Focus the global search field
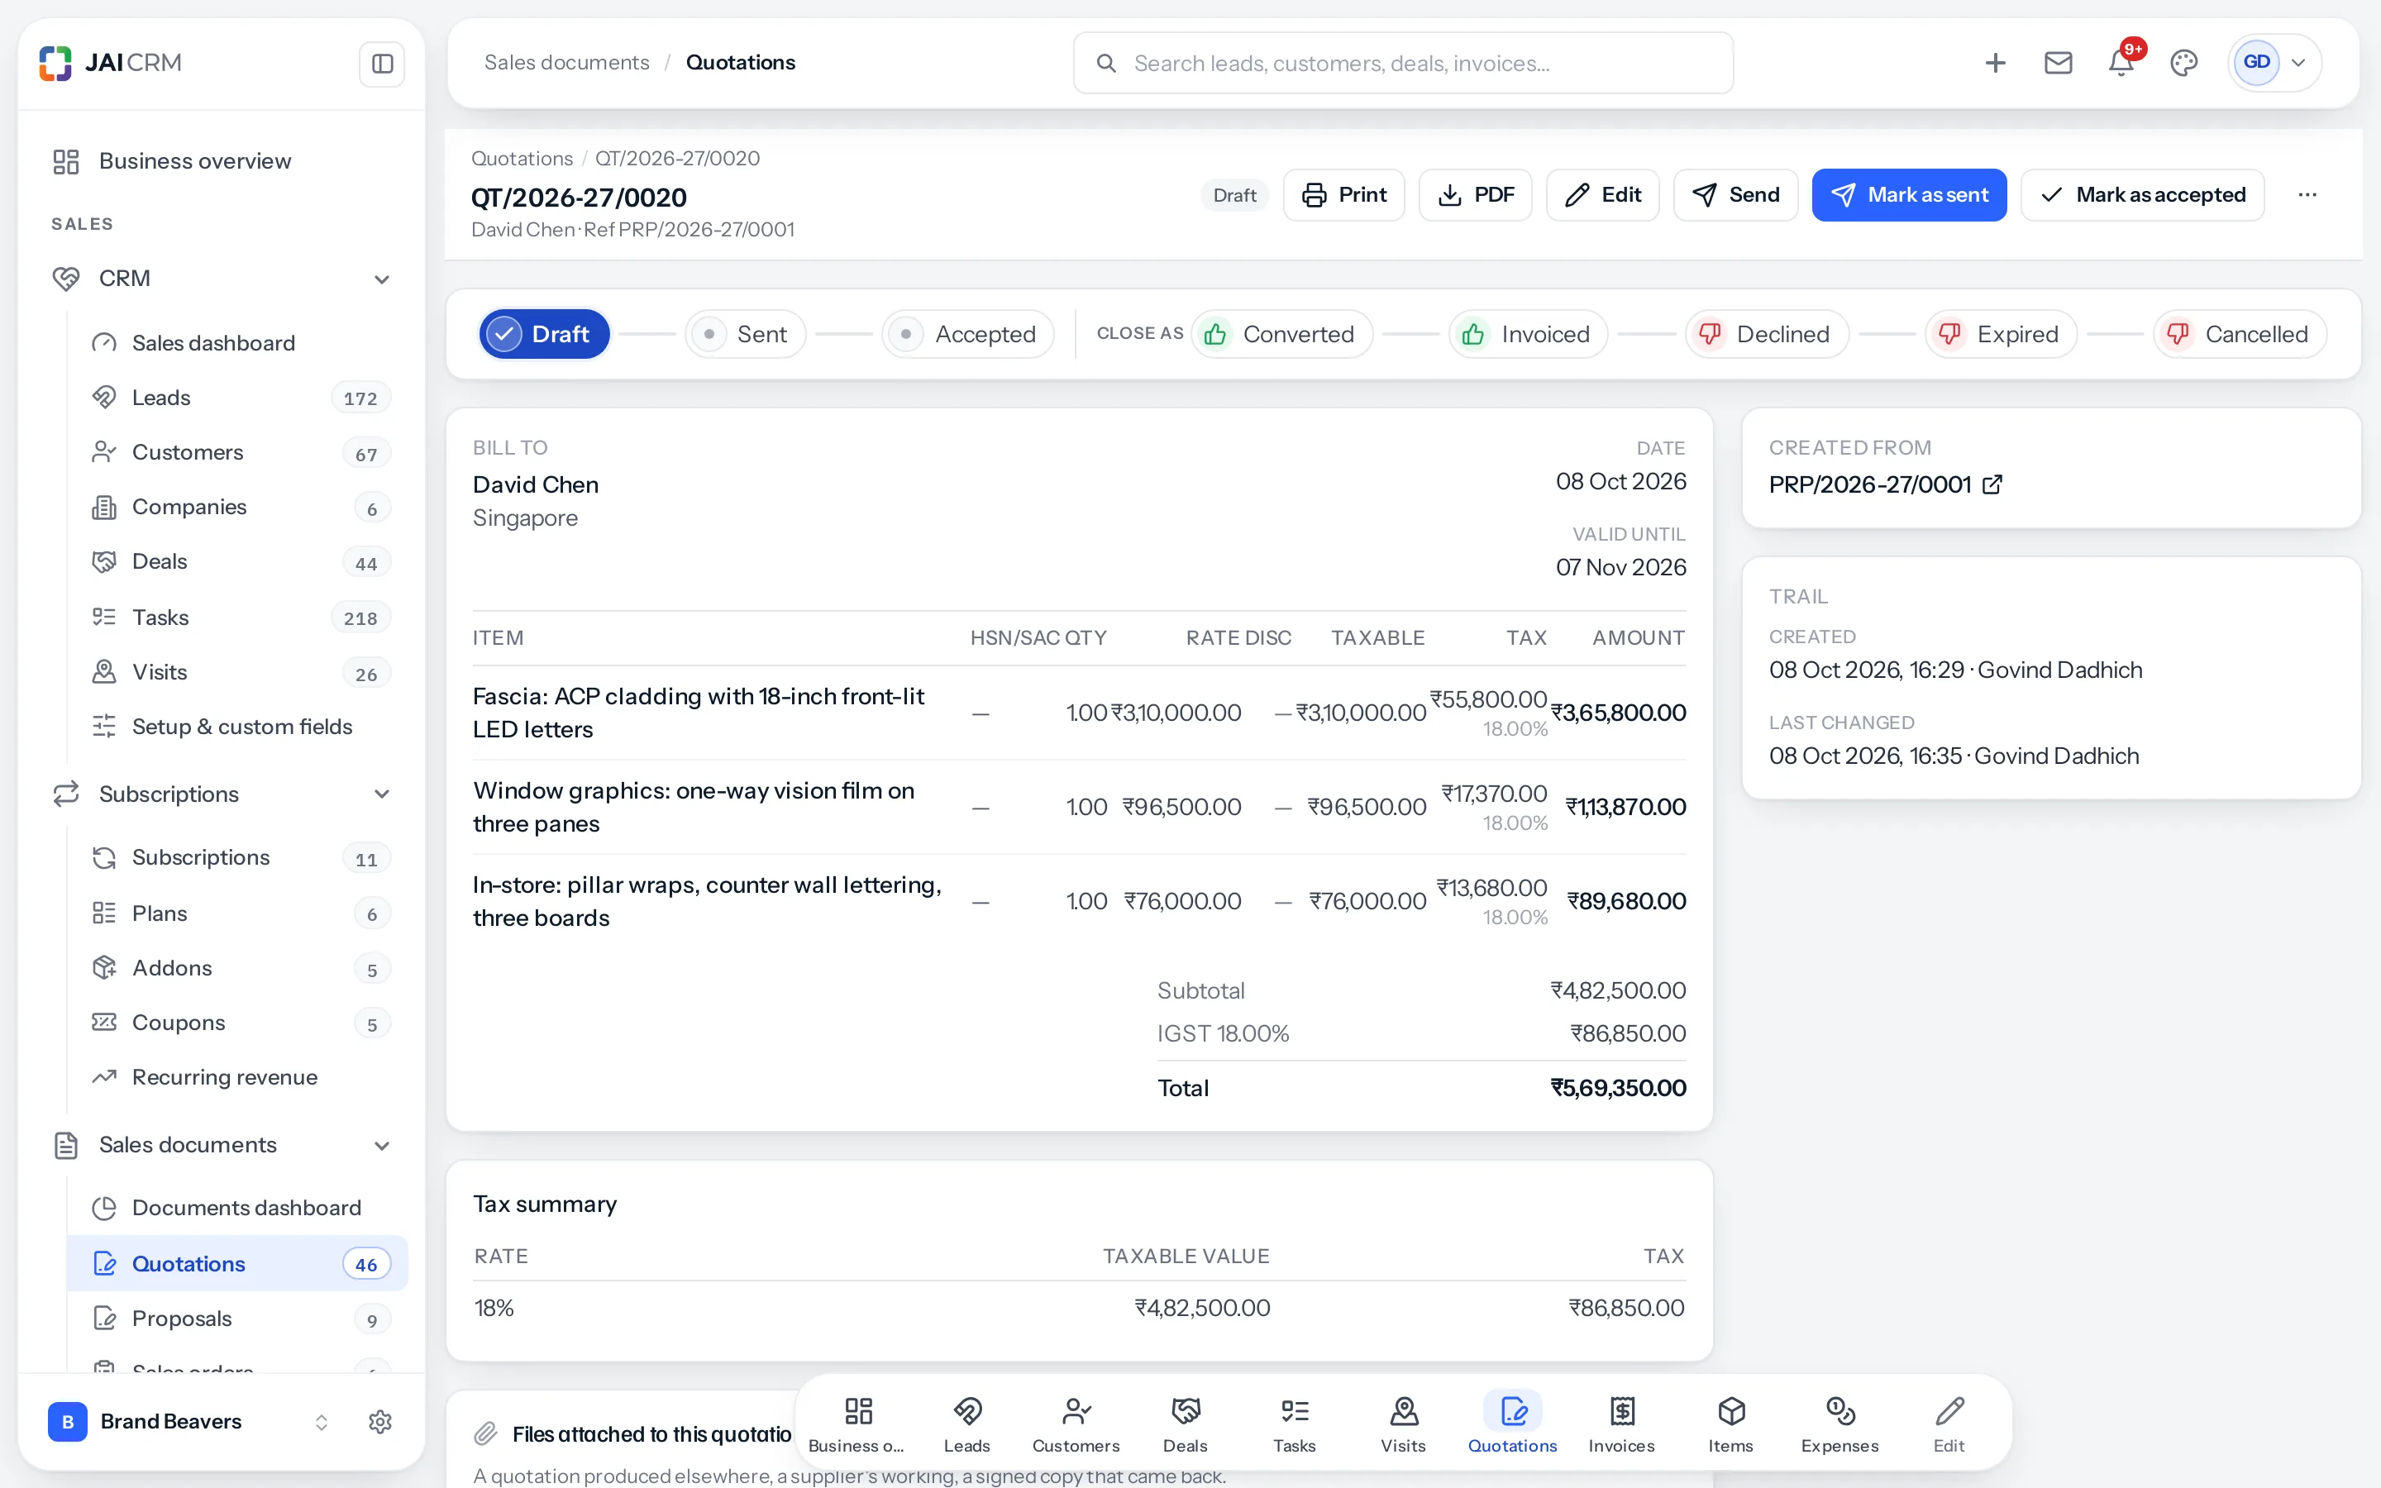The image size is (2381, 1488). [1403, 63]
